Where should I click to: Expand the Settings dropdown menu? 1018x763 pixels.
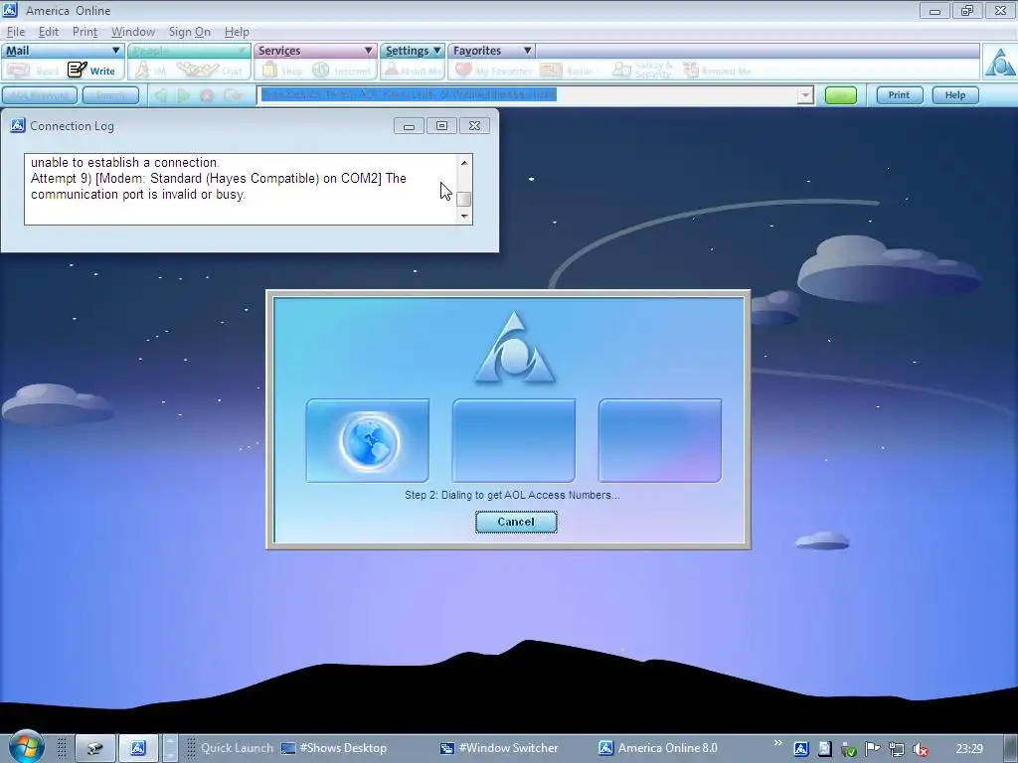click(x=437, y=50)
